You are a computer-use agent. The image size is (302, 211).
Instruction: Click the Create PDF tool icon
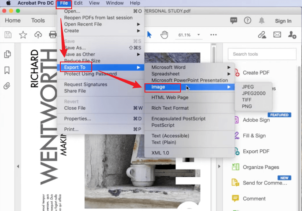click(x=237, y=73)
